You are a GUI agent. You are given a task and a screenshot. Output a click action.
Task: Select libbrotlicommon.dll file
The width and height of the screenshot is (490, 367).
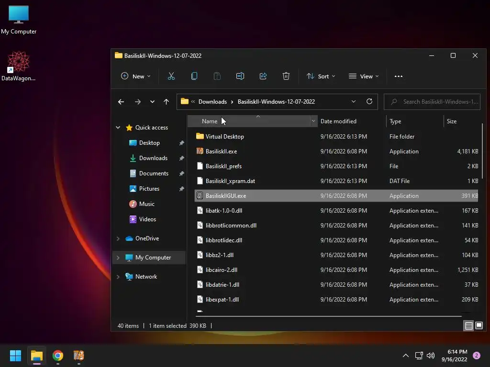coord(231,226)
